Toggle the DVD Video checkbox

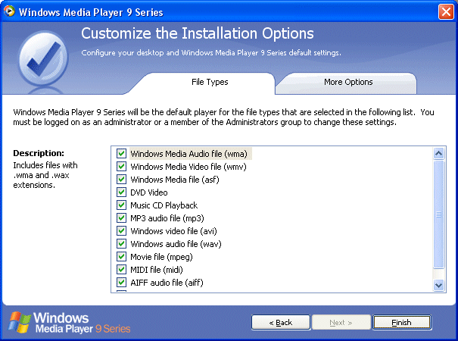pyautogui.click(x=122, y=192)
